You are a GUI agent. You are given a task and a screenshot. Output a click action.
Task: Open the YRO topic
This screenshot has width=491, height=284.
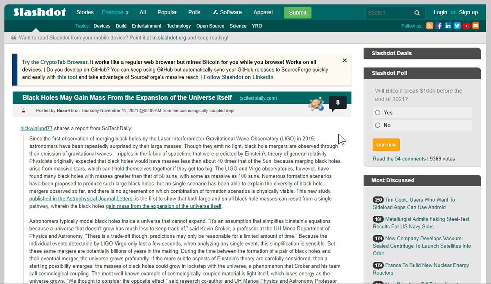(257, 26)
